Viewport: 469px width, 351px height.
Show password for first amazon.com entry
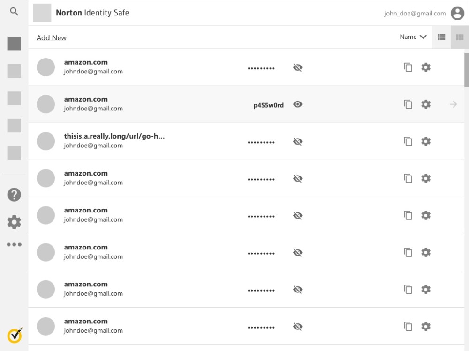pyautogui.click(x=297, y=67)
